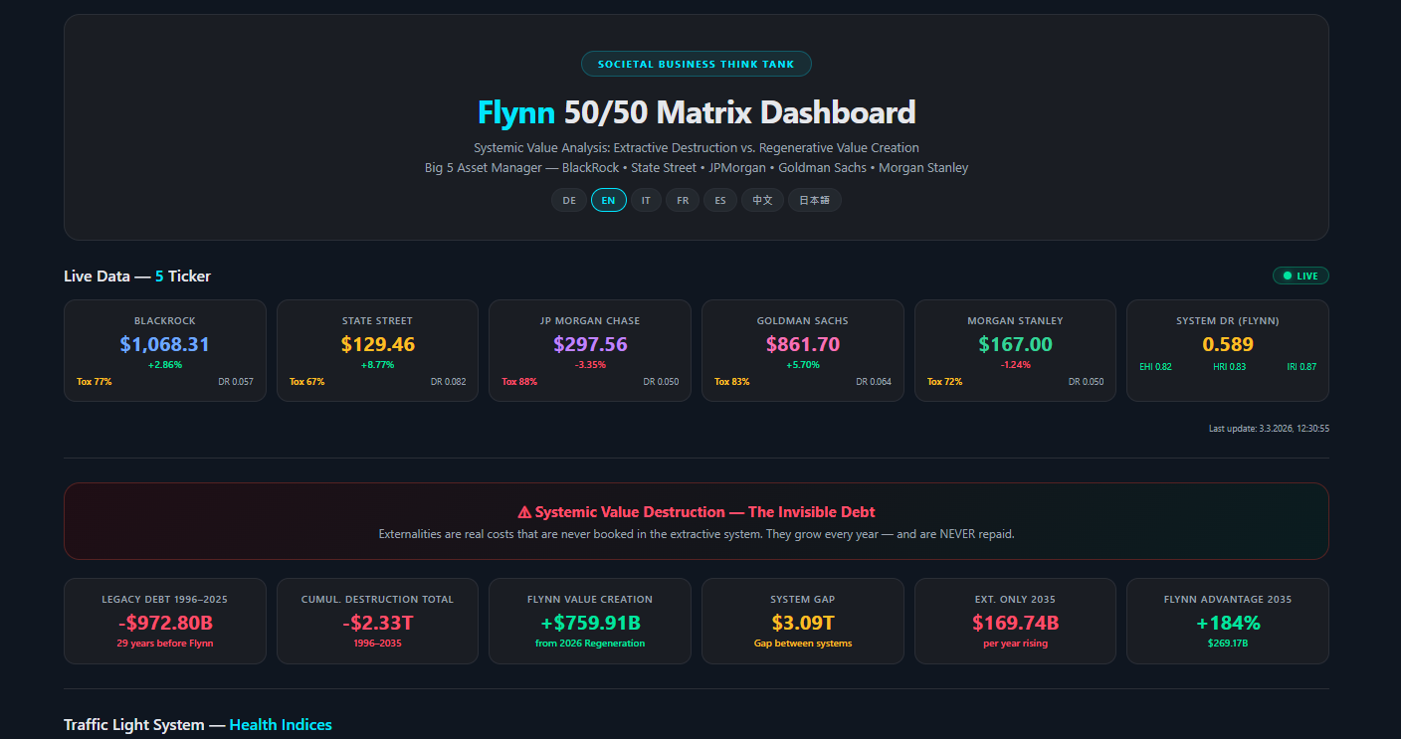
Task: Click the BLACKROCK ticker card title
Action: 165,321
